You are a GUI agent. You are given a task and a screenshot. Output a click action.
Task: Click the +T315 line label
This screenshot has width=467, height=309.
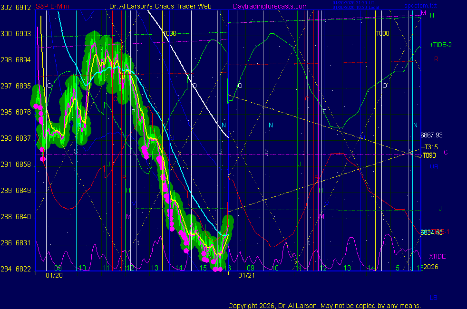point(429,147)
